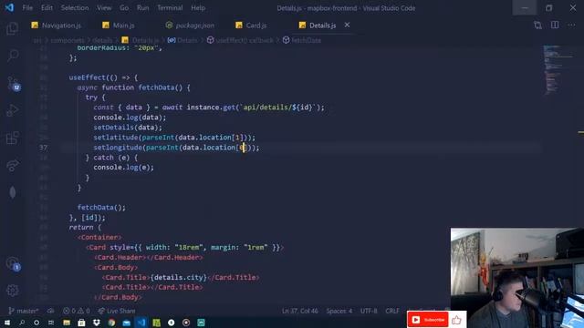Click the {details.city} expression

(179, 277)
